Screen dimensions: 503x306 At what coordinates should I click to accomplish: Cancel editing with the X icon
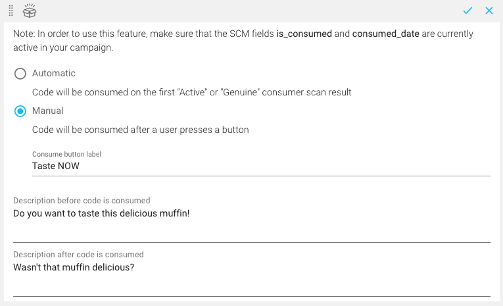(489, 11)
